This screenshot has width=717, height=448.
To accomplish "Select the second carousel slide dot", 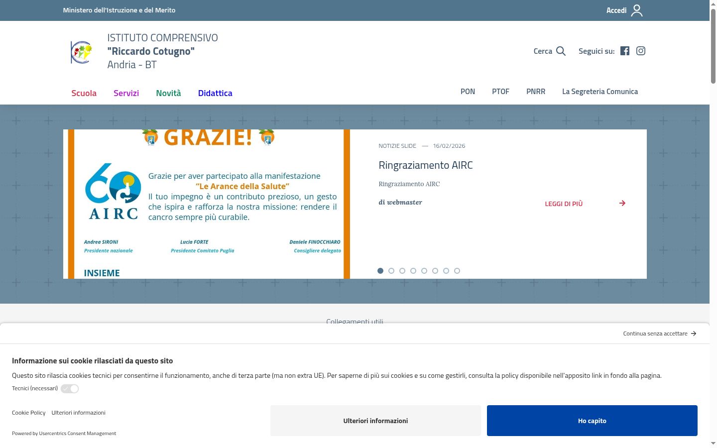I will coord(391,271).
